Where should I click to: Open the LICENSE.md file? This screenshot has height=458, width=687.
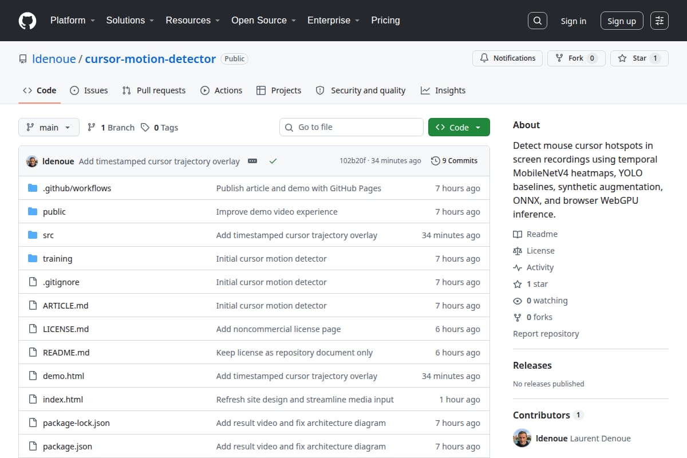click(66, 329)
